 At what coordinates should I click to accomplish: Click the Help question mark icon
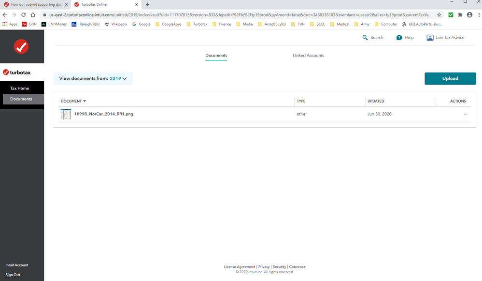[399, 38]
